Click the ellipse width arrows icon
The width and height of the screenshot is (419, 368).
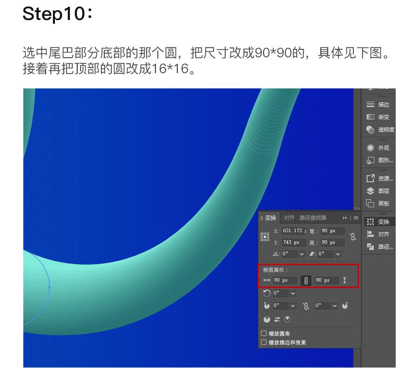[267, 280]
